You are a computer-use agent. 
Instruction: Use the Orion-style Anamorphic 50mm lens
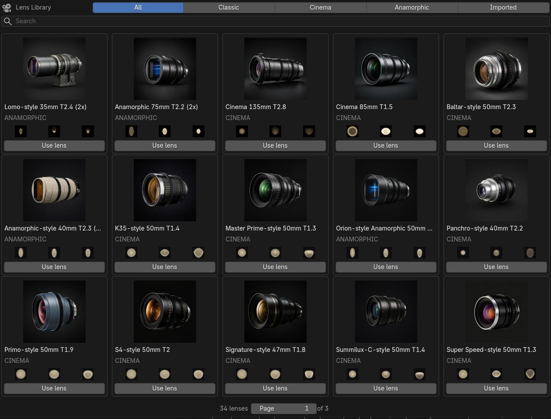pos(386,267)
